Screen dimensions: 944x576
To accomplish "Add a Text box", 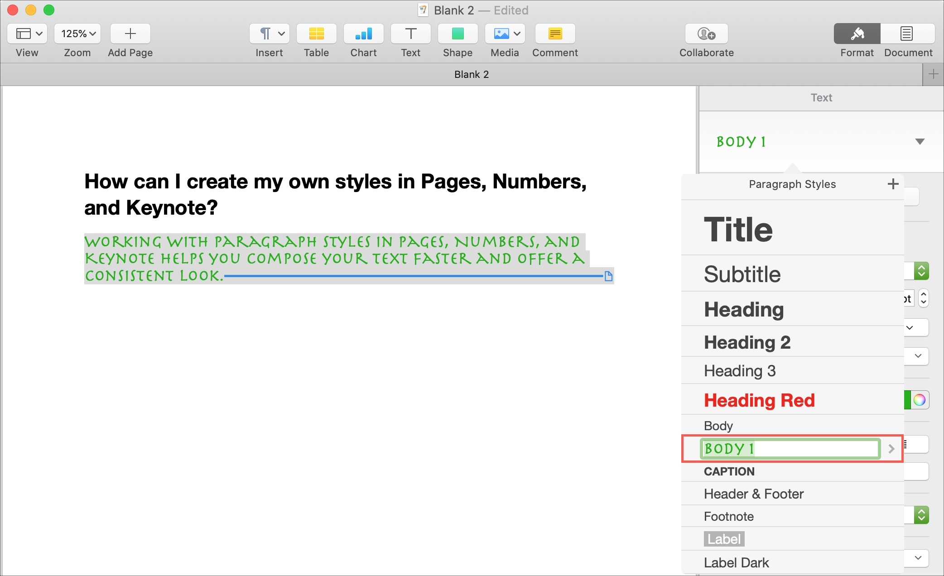I will [411, 34].
